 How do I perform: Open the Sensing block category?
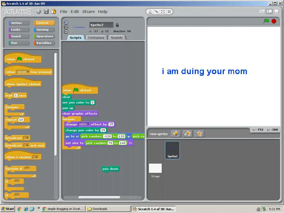[44, 29]
